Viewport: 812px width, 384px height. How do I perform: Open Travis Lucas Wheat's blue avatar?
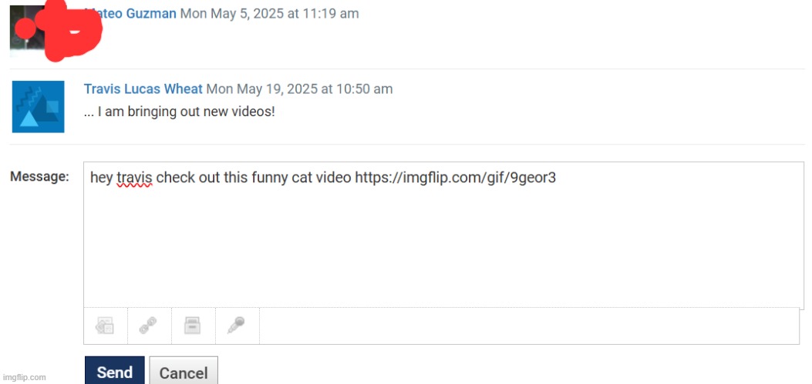[39, 106]
